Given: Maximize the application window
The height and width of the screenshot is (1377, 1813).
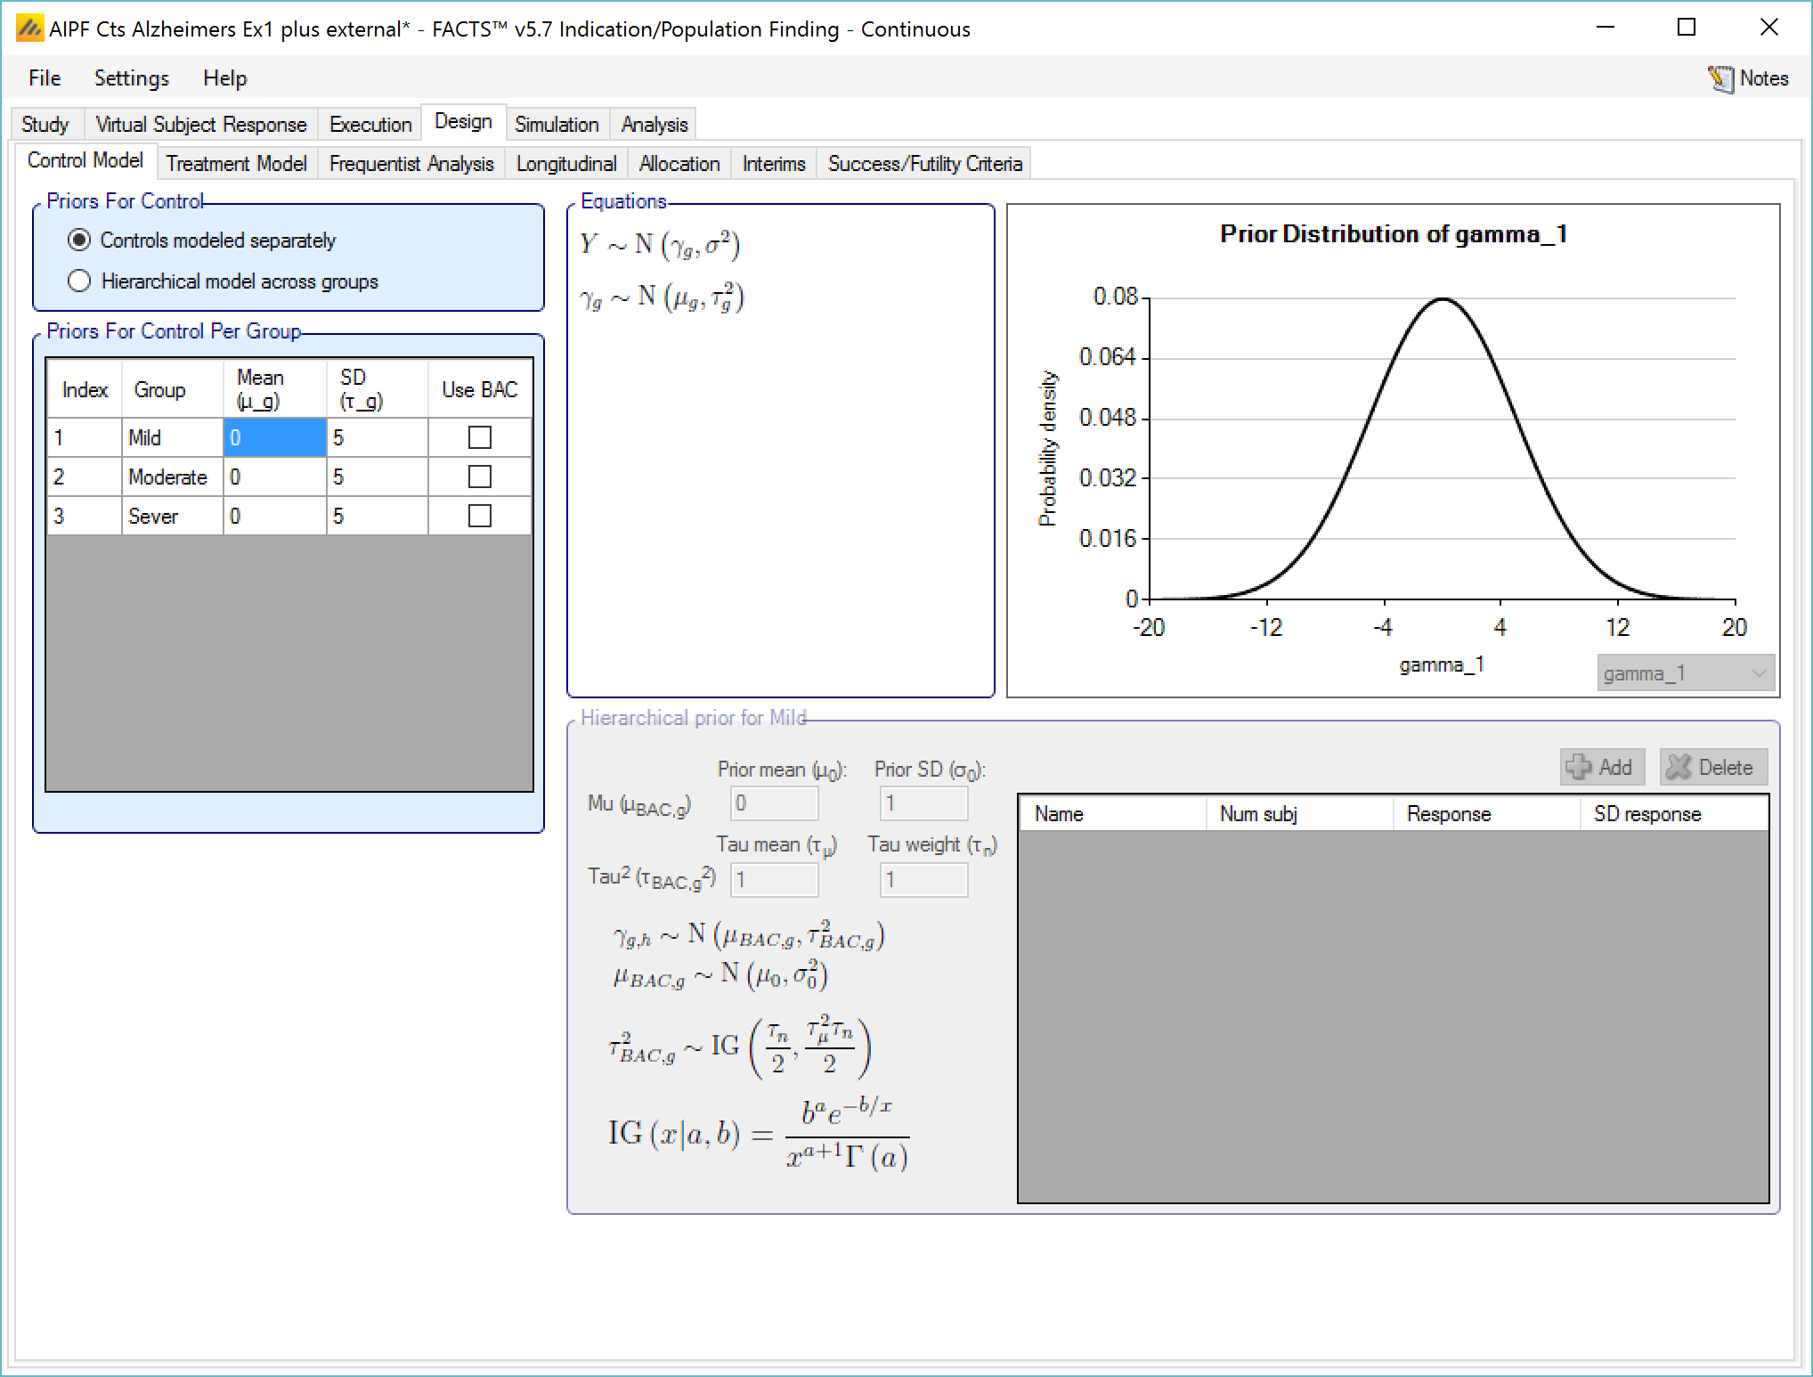Looking at the screenshot, I should point(1686,28).
